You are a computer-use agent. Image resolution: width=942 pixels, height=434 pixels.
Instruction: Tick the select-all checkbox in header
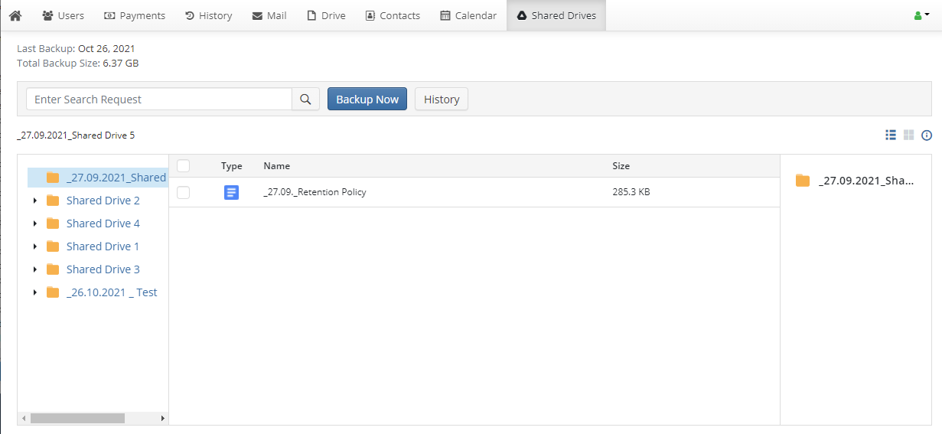click(x=183, y=166)
